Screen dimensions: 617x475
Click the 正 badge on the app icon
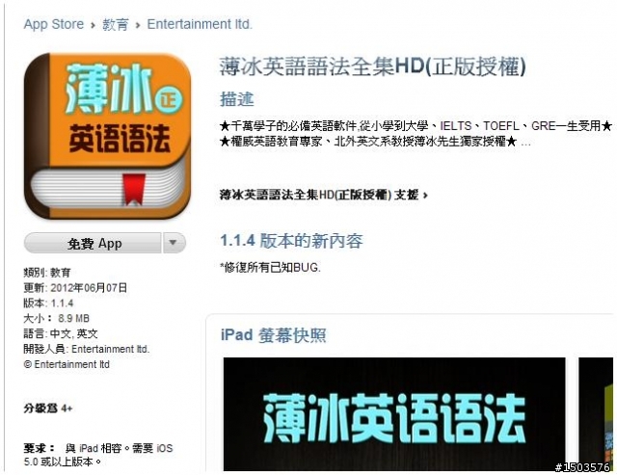[x=169, y=97]
